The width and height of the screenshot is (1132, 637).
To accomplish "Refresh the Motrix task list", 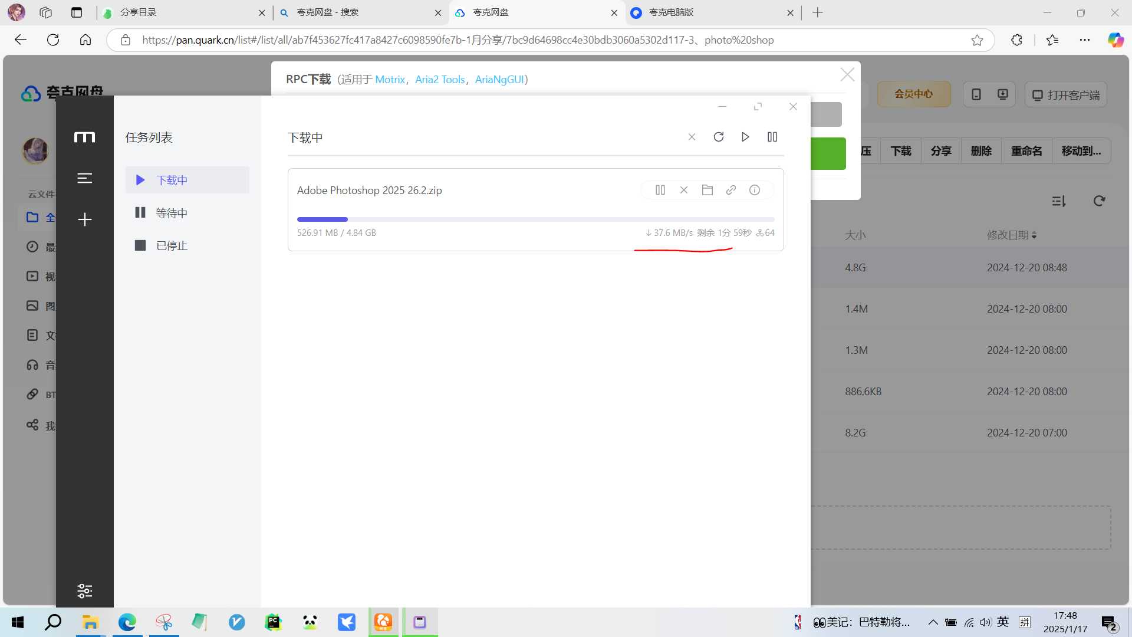I will click(718, 137).
